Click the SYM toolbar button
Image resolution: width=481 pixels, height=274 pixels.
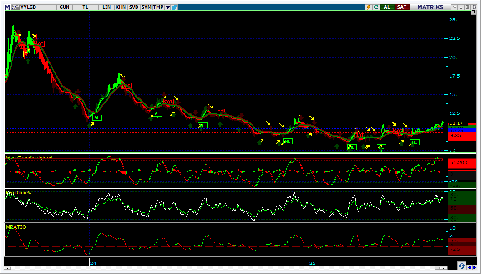147,7
